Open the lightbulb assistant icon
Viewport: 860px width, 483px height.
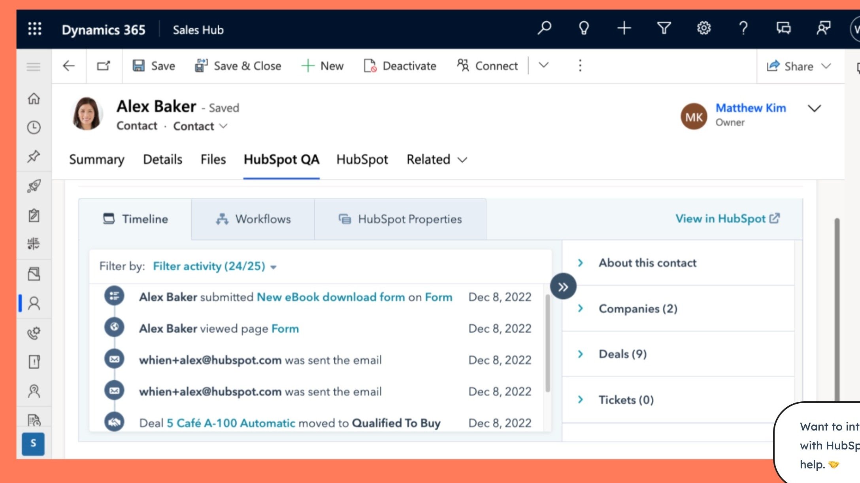[x=584, y=28]
